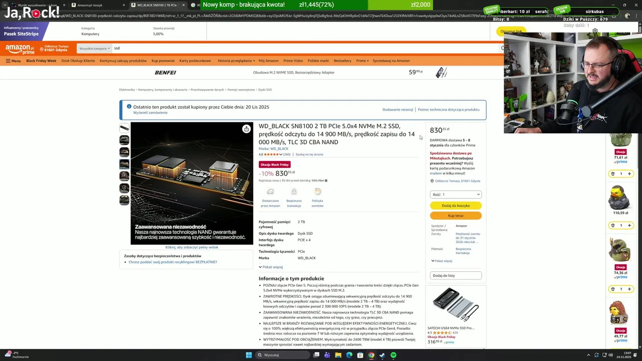Click the padlock Bezpieczna transakcja icon
This screenshot has width=642, height=361.
pyautogui.click(x=294, y=192)
